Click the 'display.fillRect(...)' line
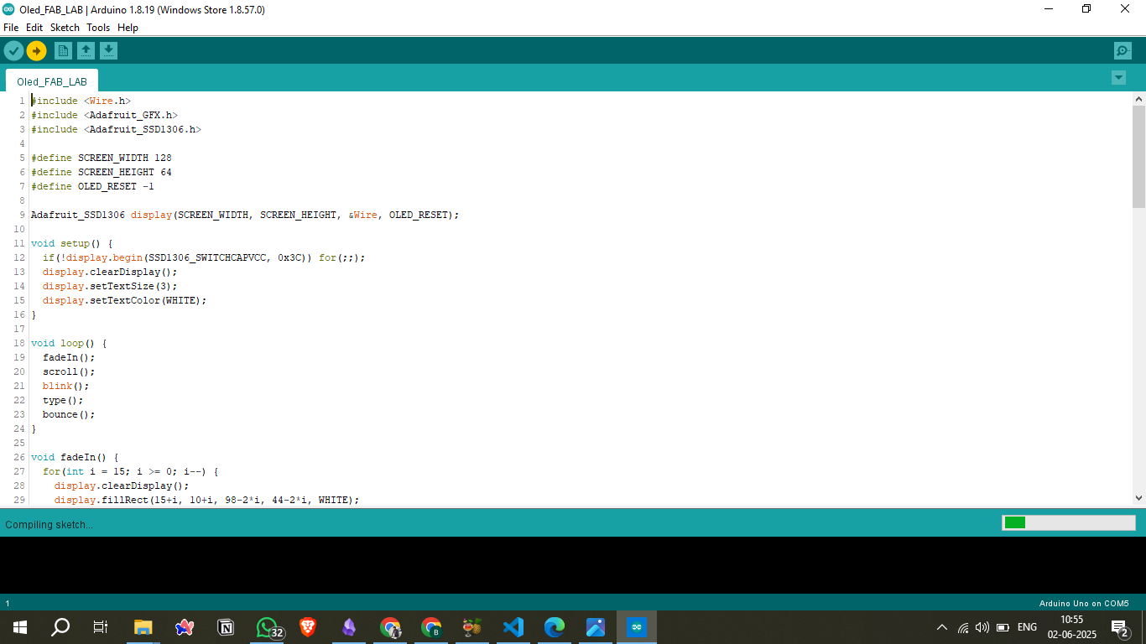Viewport: 1146px width, 644px height. pyautogui.click(x=206, y=500)
